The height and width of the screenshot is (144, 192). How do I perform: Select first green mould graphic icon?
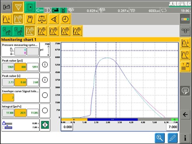tap(7, 31)
